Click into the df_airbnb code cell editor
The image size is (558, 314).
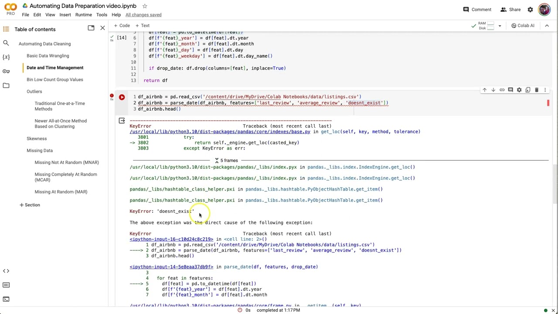pos(340,103)
